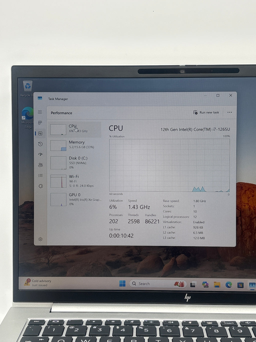Open the Startup apps page icon
The image size is (256, 342).
40,154
